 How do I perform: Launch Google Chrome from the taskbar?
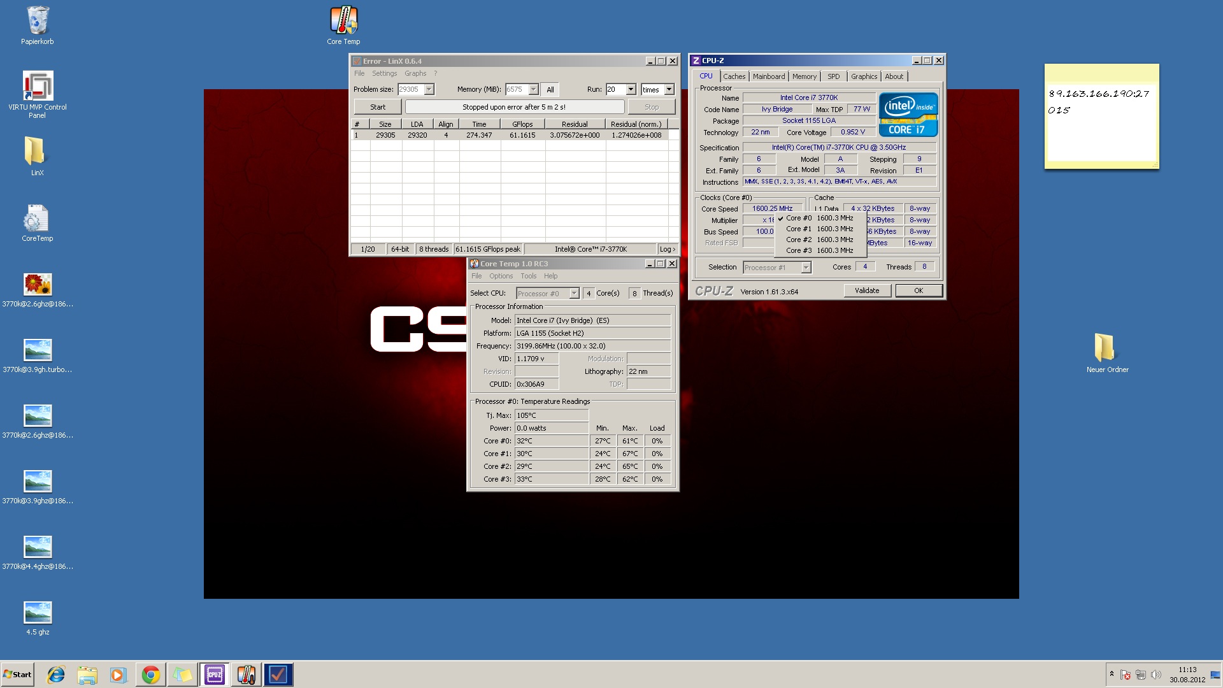[150, 674]
